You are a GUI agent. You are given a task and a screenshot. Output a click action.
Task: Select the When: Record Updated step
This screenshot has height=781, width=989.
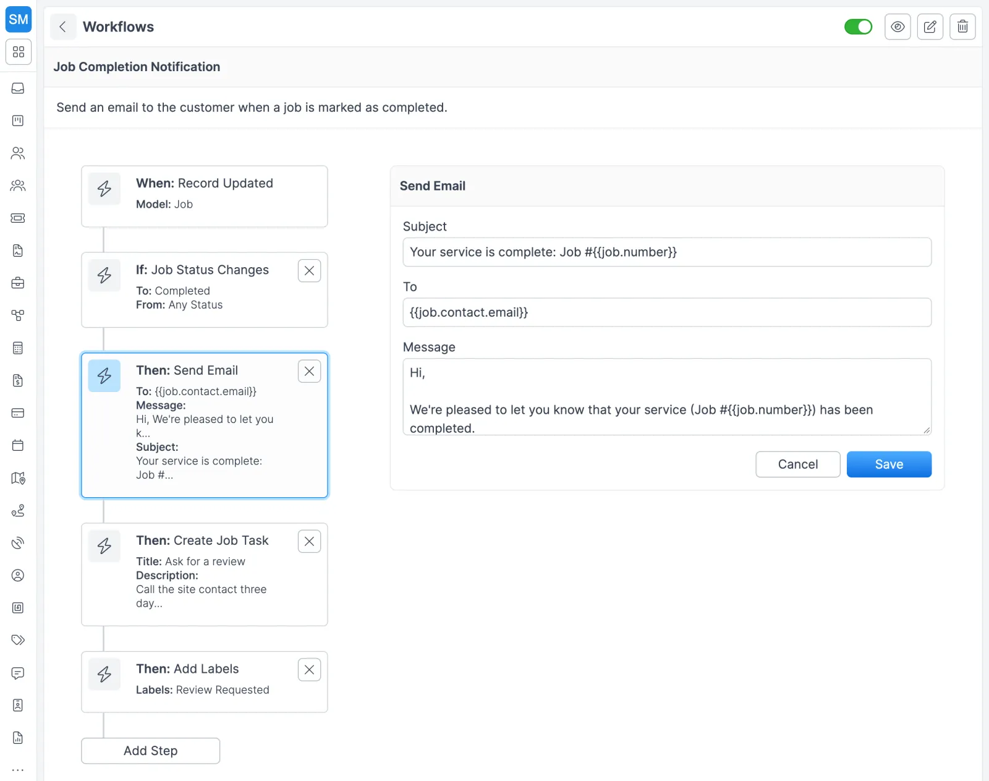pos(205,197)
